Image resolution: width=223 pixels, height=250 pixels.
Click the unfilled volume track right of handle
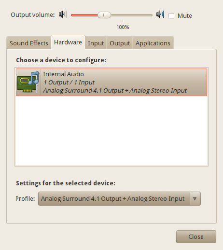point(131,15)
